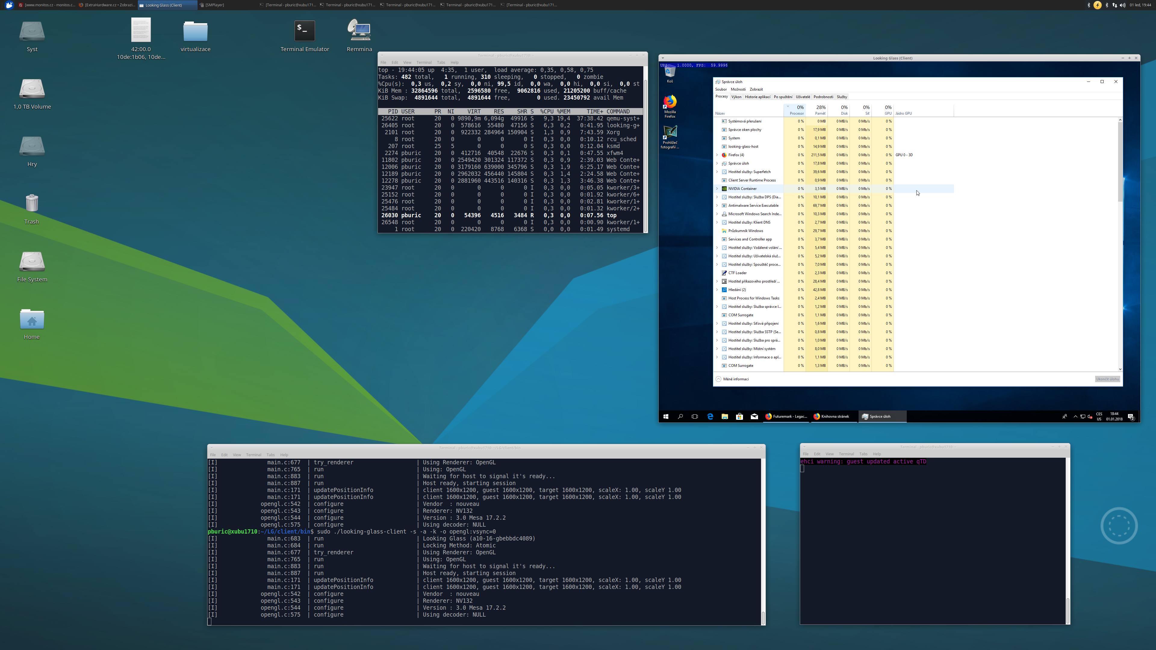Viewport: 1156px width, 650px height.
Task: Click the Windows Start button
Action: (x=666, y=416)
